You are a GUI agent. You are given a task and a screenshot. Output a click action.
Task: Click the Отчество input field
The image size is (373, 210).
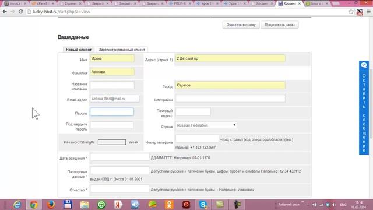point(120,189)
